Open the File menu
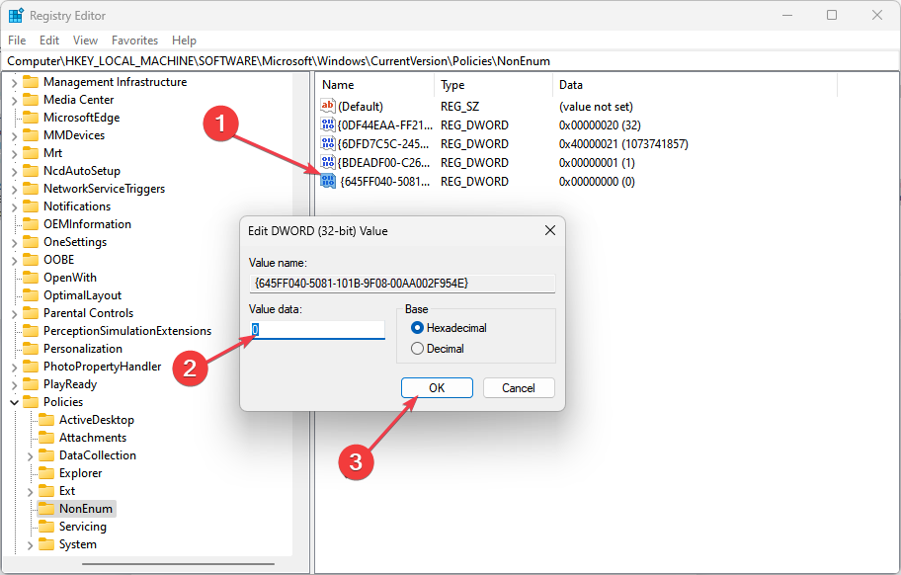The height and width of the screenshot is (575, 901). [x=17, y=41]
